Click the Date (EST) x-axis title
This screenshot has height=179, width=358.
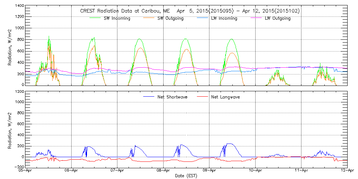pos(187,176)
